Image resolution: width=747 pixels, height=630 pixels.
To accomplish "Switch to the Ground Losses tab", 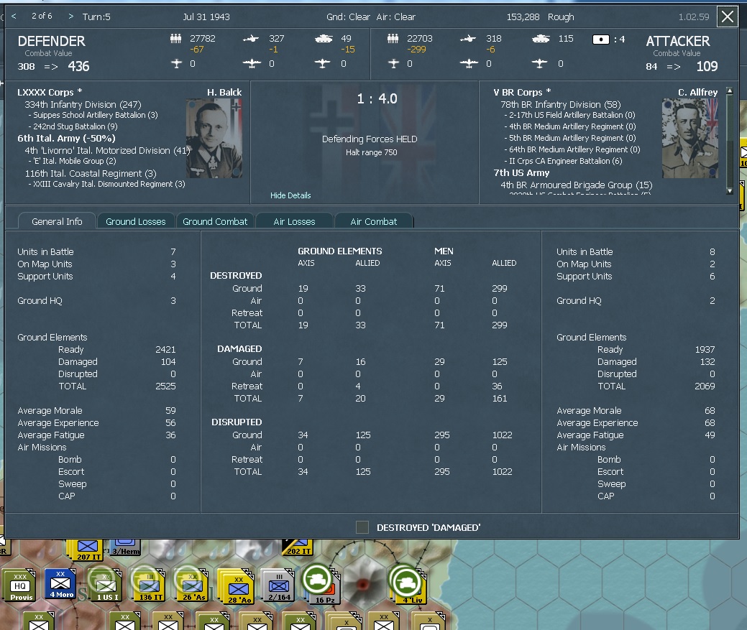I will [136, 221].
